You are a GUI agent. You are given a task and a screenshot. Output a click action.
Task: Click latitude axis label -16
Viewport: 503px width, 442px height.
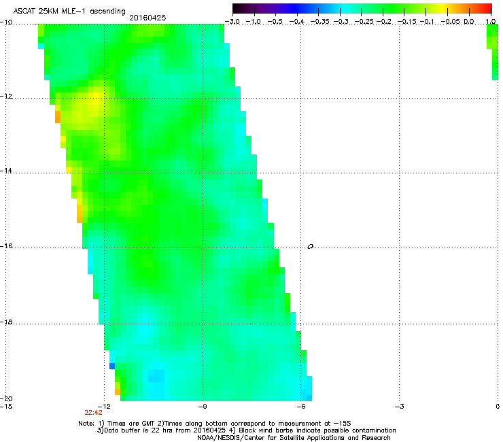point(6,246)
